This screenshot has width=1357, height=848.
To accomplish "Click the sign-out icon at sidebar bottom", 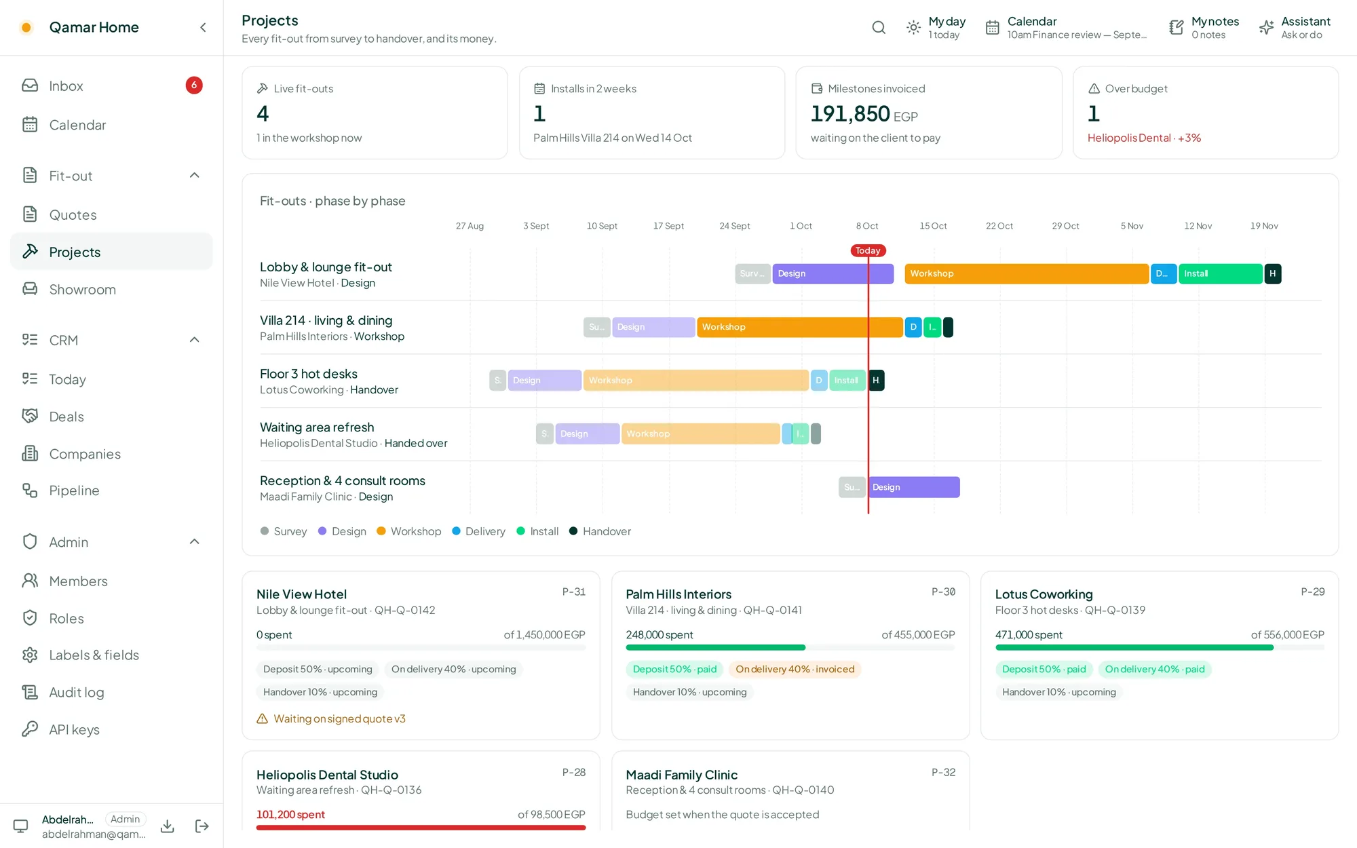I will pyautogui.click(x=202, y=826).
